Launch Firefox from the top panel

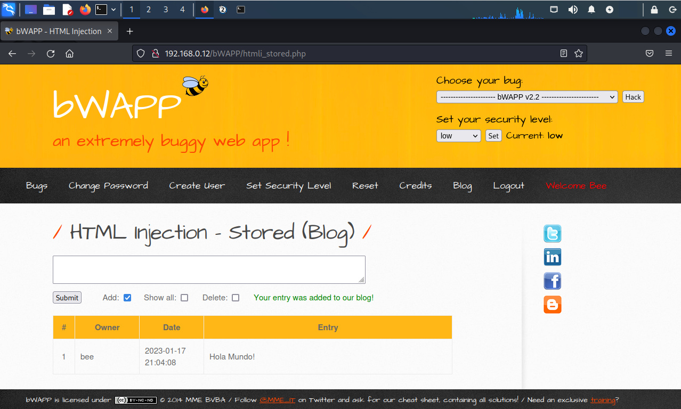click(x=85, y=10)
